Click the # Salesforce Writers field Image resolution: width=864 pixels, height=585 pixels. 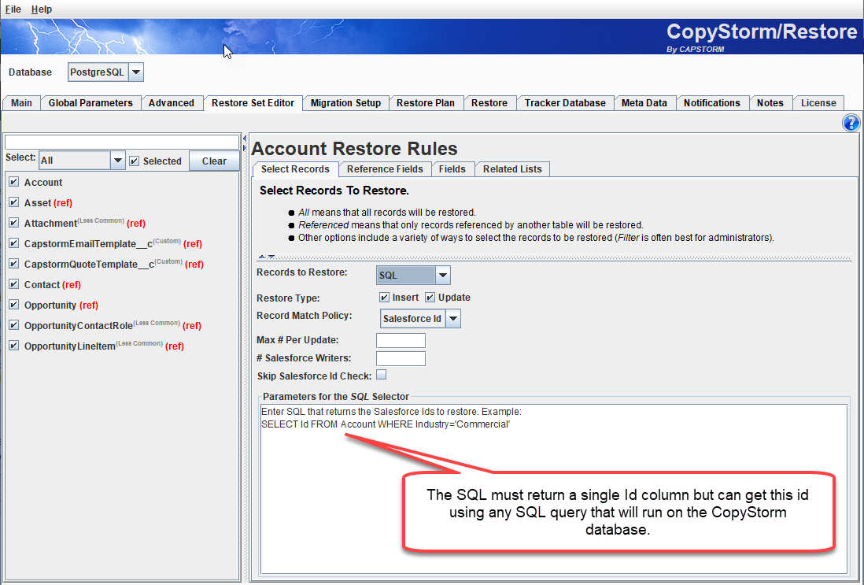tap(401, 358)
